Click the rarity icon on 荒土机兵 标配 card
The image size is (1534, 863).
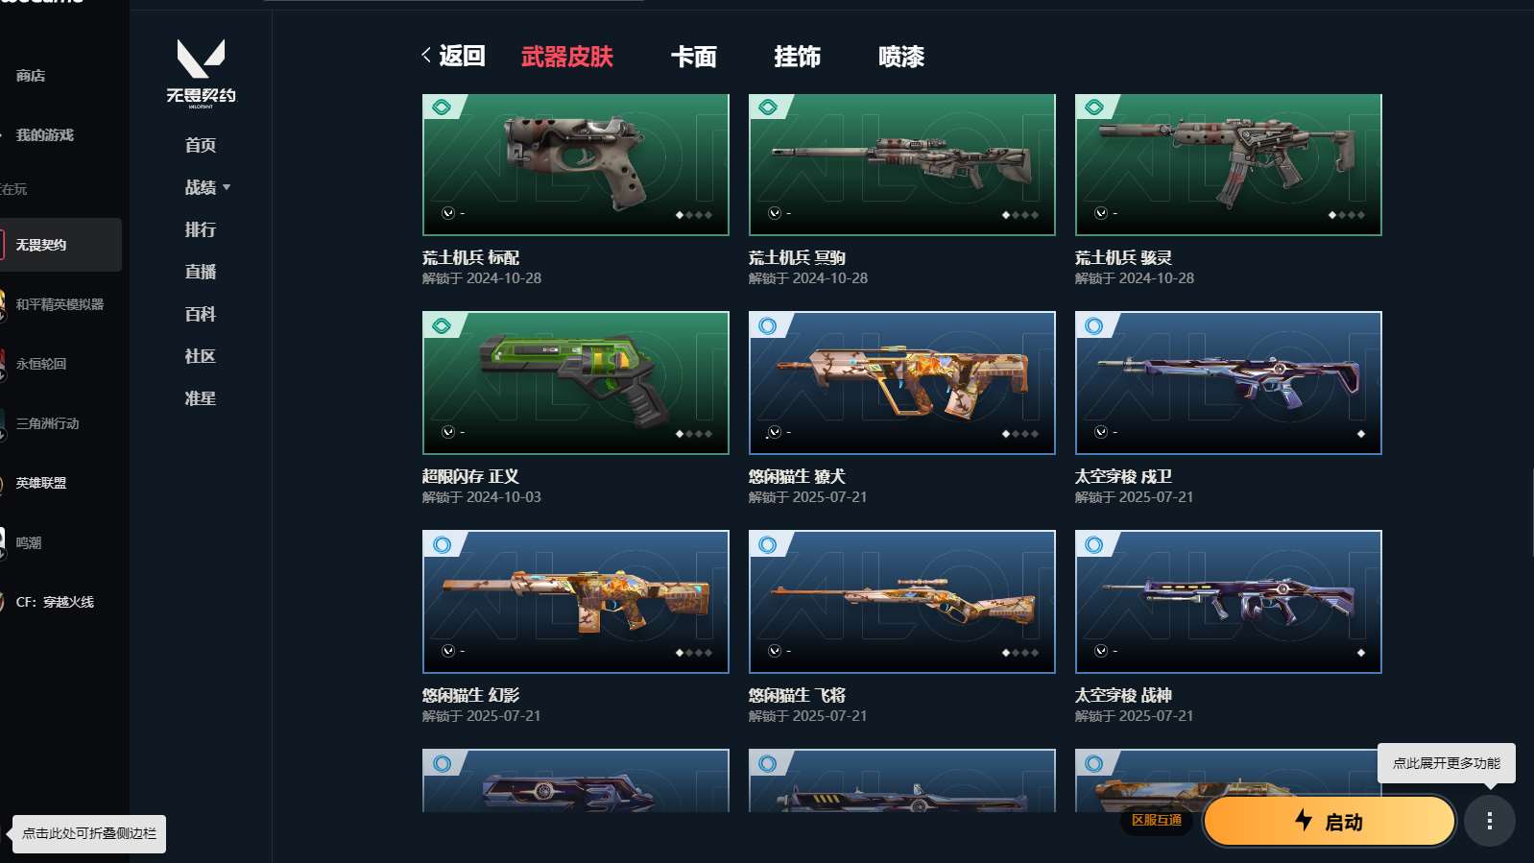pos(442,107)
